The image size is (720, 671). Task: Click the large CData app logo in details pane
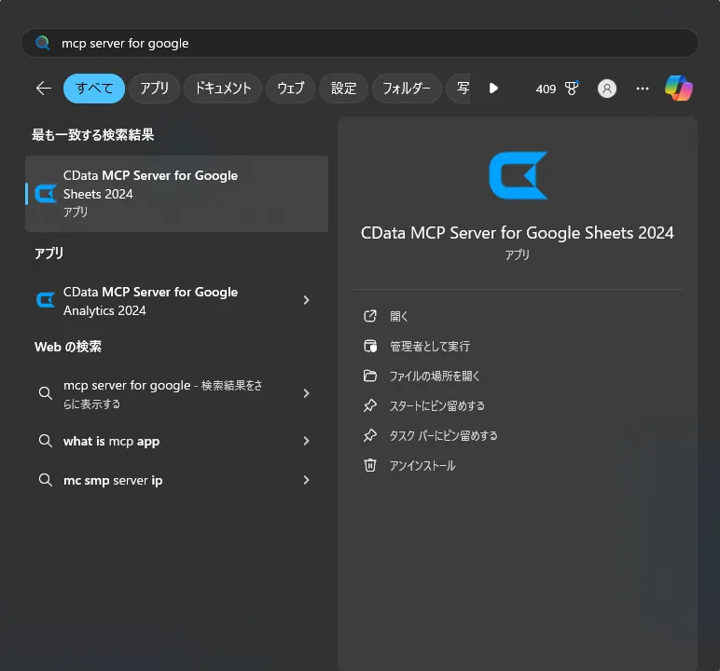coord(518,175)
